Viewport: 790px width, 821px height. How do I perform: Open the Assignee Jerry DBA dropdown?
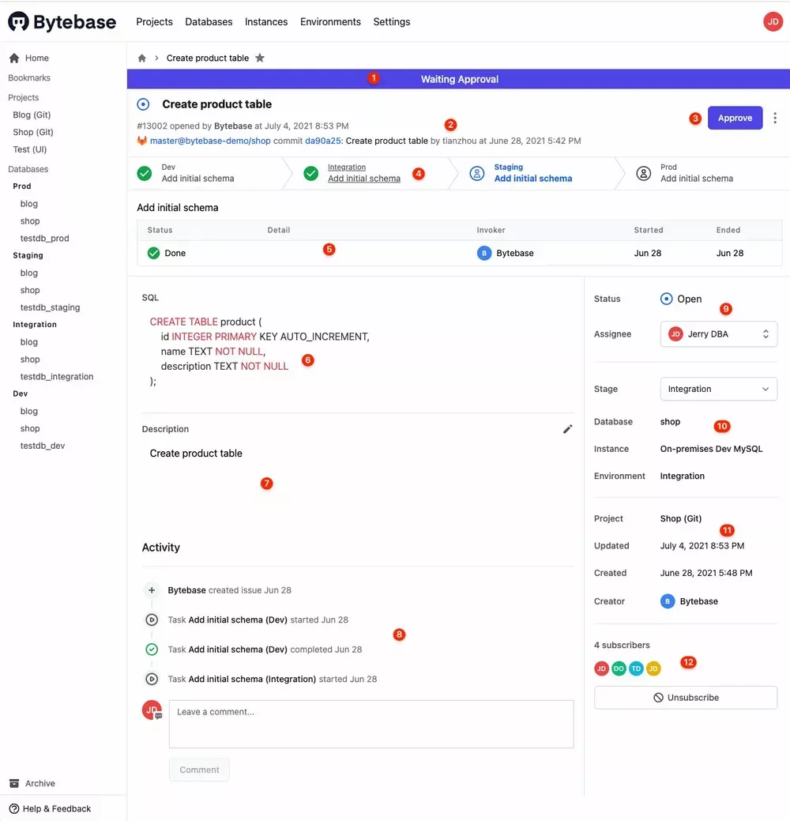click(x=718, y=334)
